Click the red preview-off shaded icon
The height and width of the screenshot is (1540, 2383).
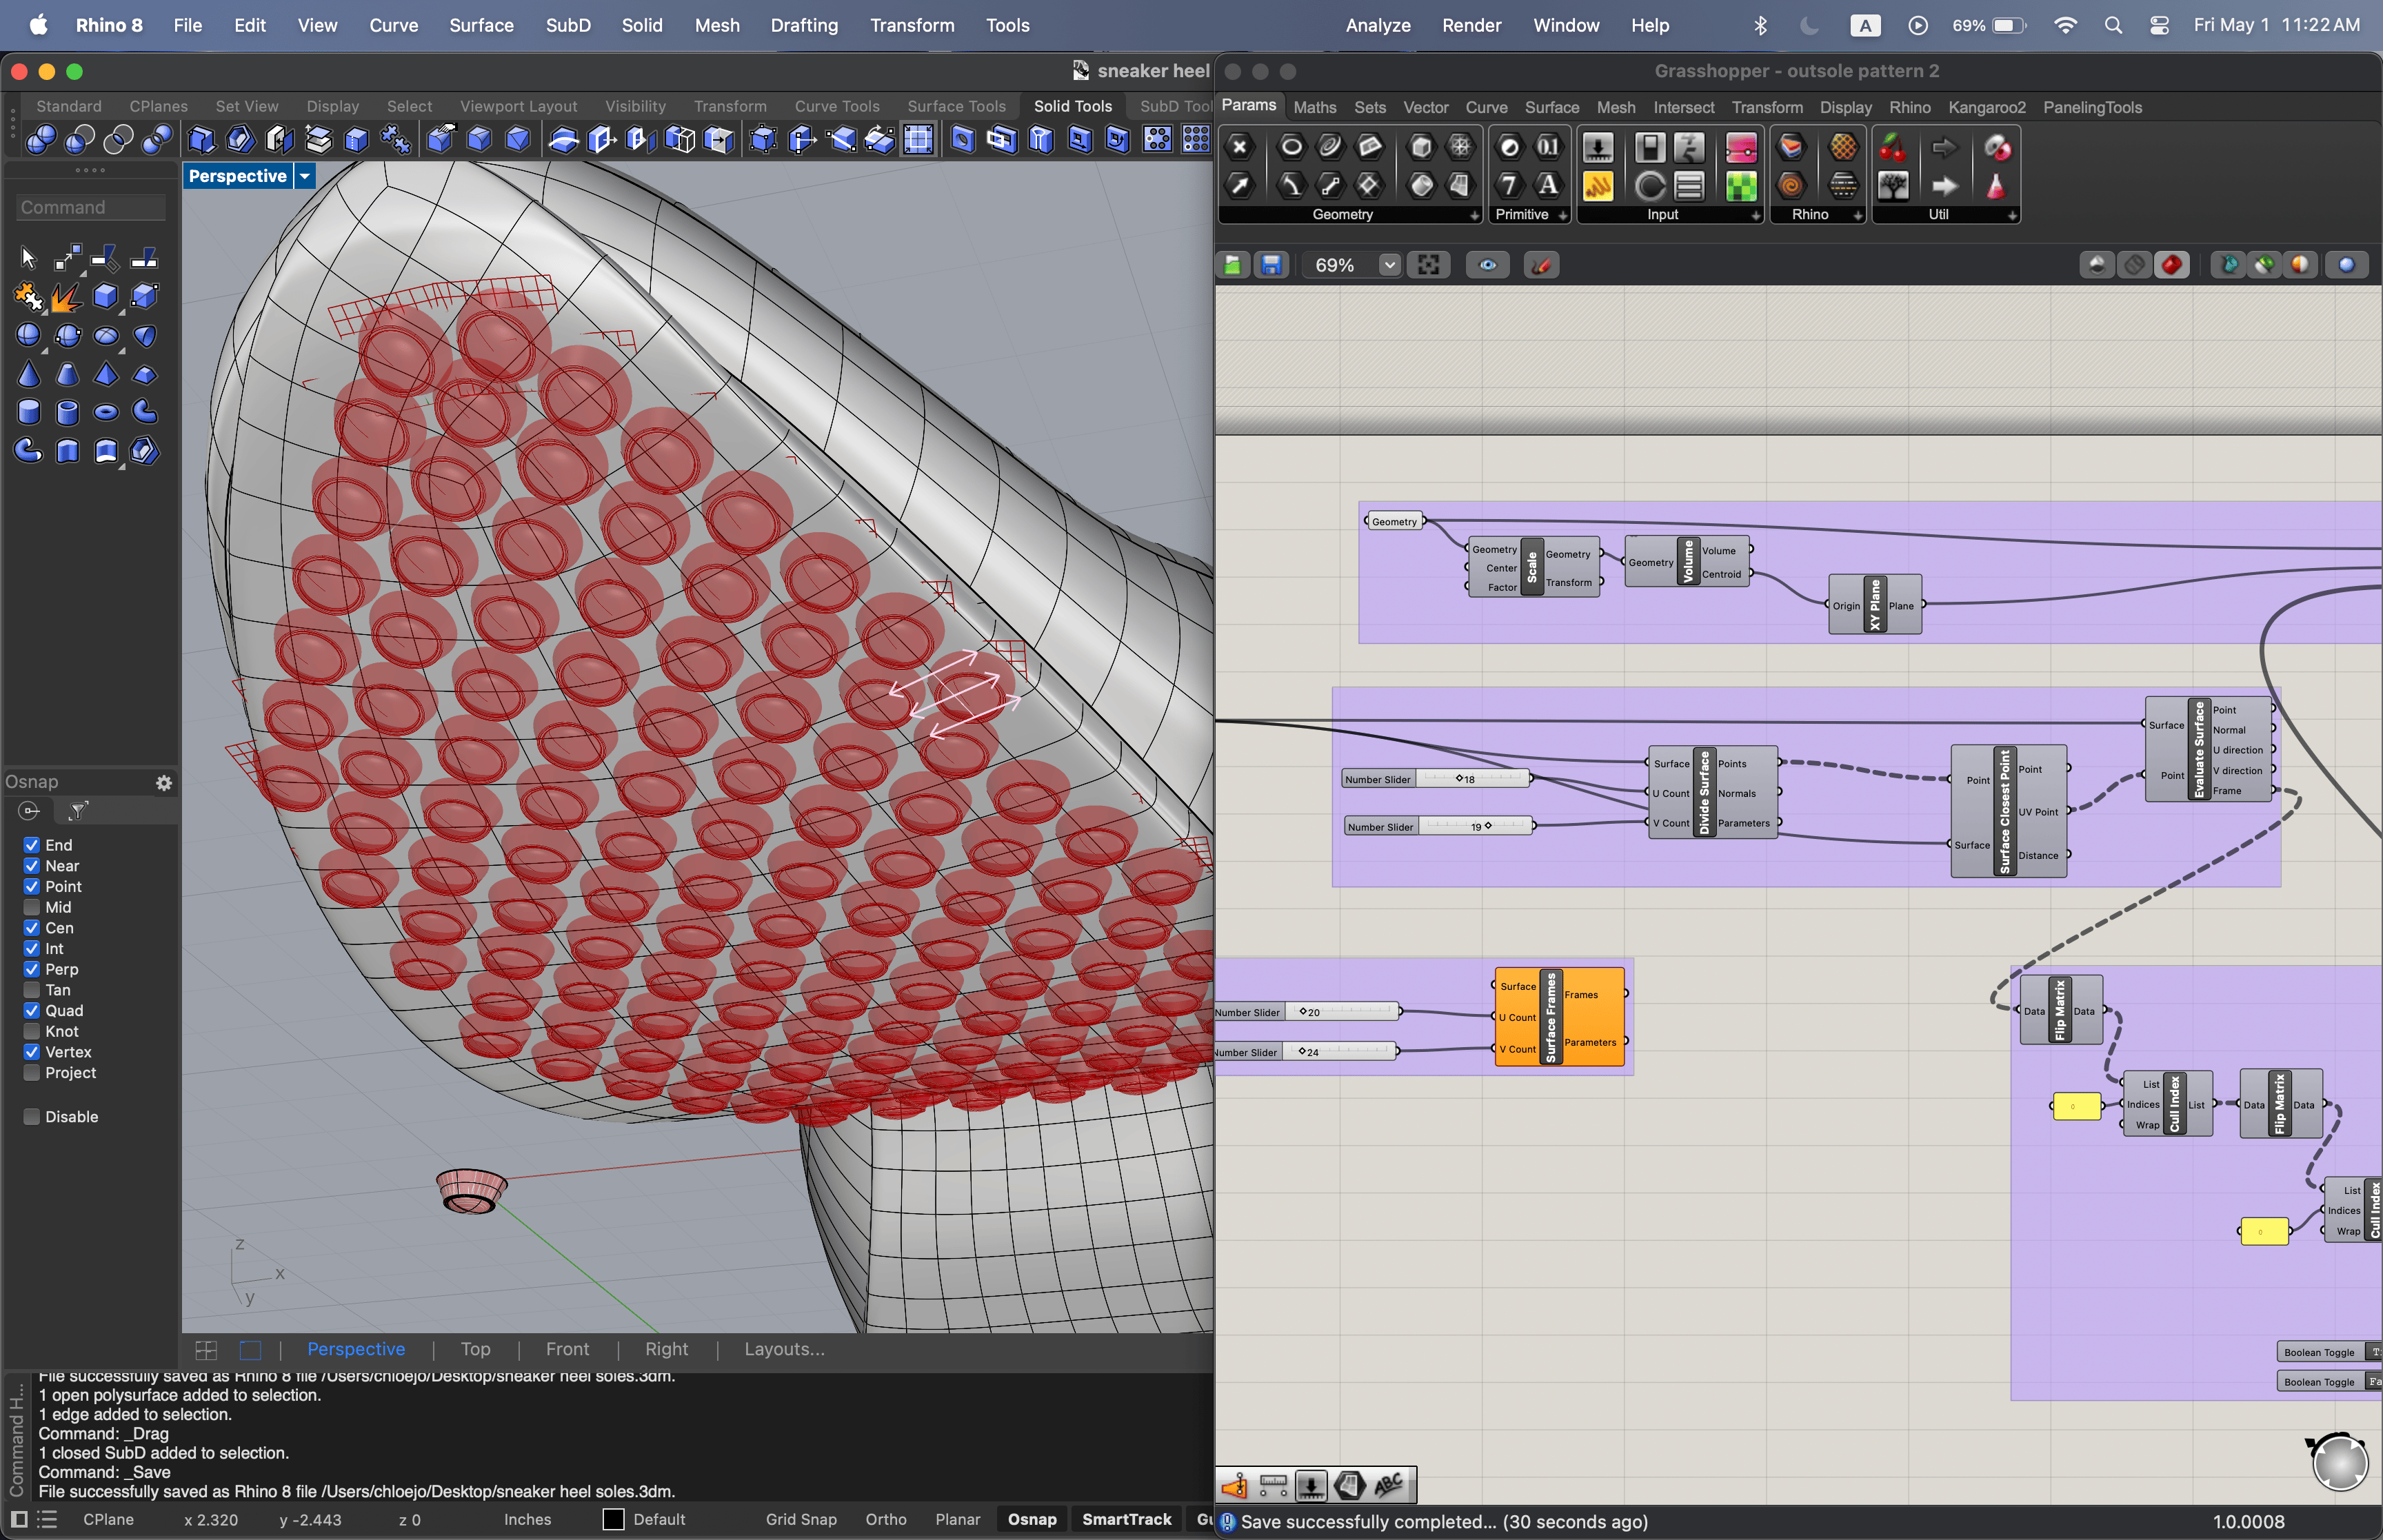point(2172,265)
